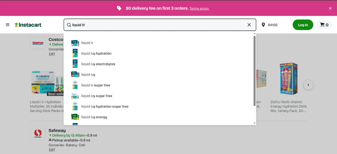This screenshot has height=154, width=337.
Task: Click the Safeway store logo
Action: pos(38,134)
